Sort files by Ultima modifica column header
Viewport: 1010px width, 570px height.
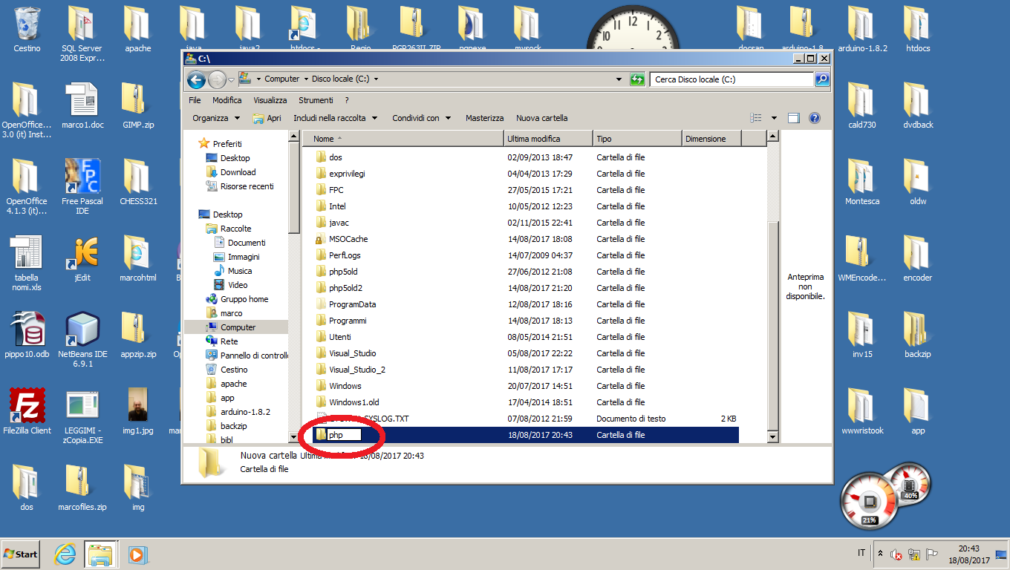(x=547, y=139)
